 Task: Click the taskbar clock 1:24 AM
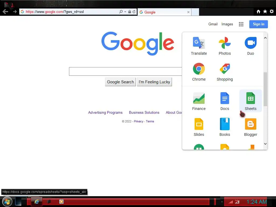pyautogui.click(x=257, y=202)
